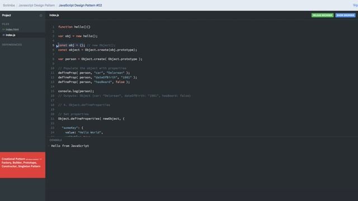Click the '"someKey": {' line
Image resolution: width=358 pixels, height=201 pixels.
[72, 128]
